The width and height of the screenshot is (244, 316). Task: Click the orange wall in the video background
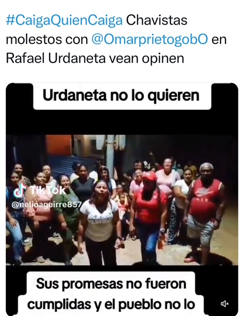tap(58, 145)
